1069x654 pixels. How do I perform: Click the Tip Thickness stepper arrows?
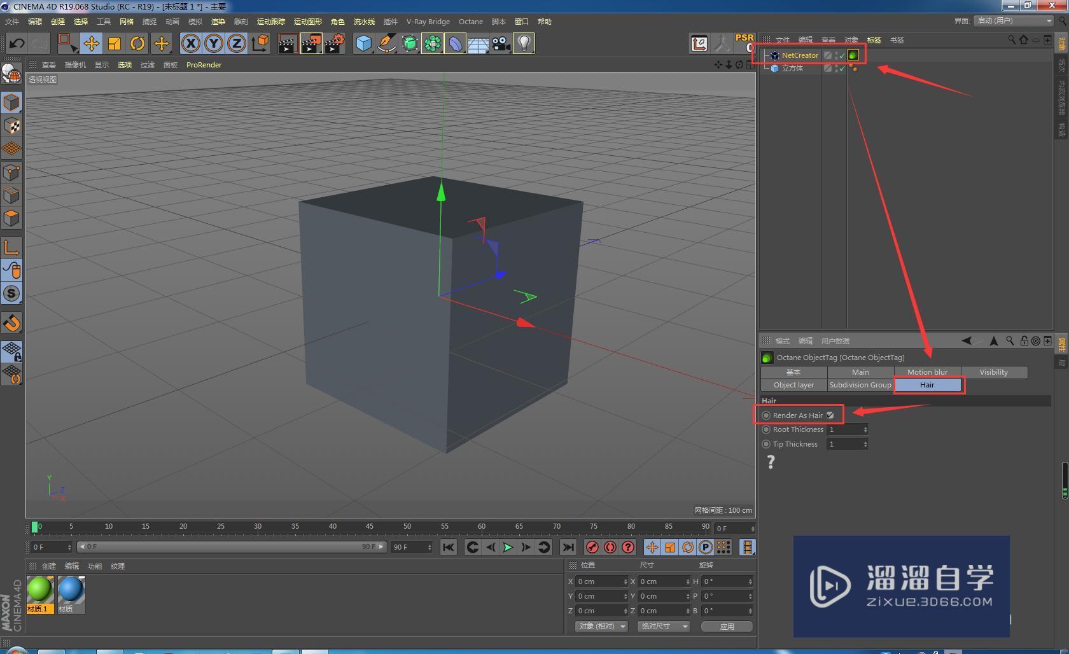pyautogui.click(x=865, y=444)
